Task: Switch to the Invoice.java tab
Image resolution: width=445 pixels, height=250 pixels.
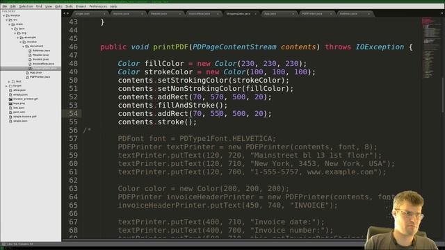Action: pyautogui.click(x=127, y=14)
